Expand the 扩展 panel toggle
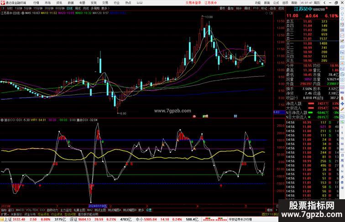Screen dimensions: 345x222 5,214
